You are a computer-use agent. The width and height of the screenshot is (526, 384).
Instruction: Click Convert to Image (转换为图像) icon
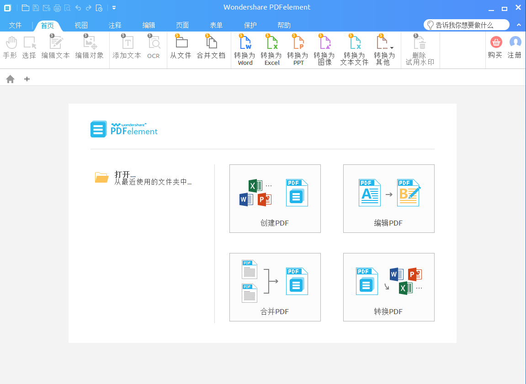324,44
